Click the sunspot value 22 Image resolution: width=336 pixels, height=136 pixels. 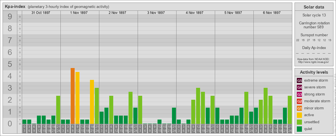click(298, 40)
